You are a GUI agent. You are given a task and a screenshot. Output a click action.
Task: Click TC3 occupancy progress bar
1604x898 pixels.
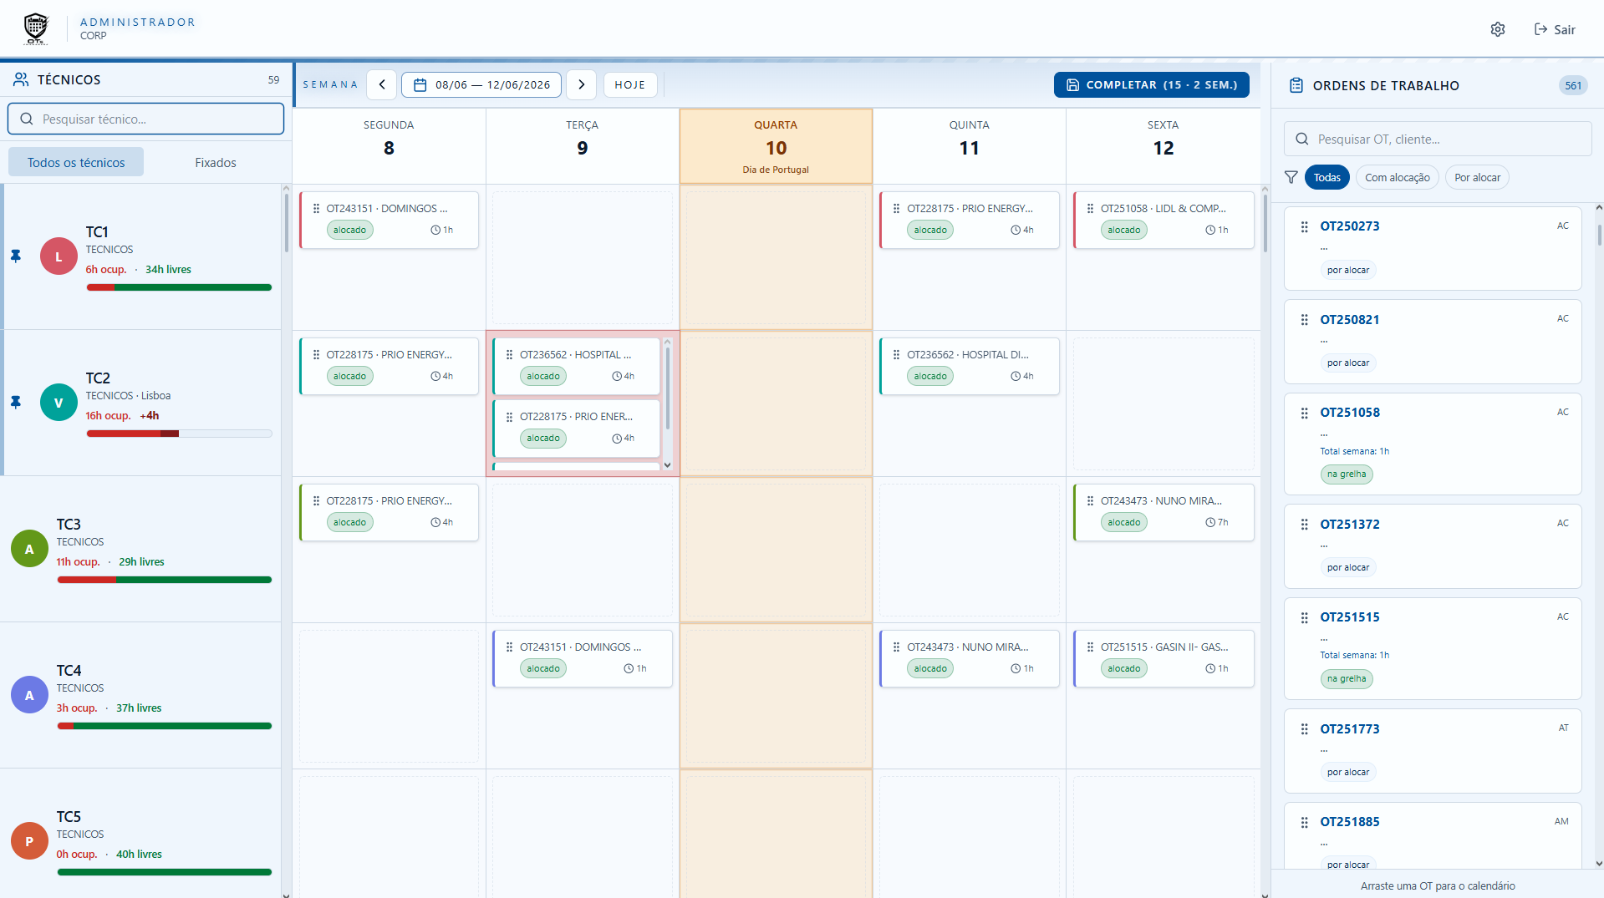pos(164,580)
